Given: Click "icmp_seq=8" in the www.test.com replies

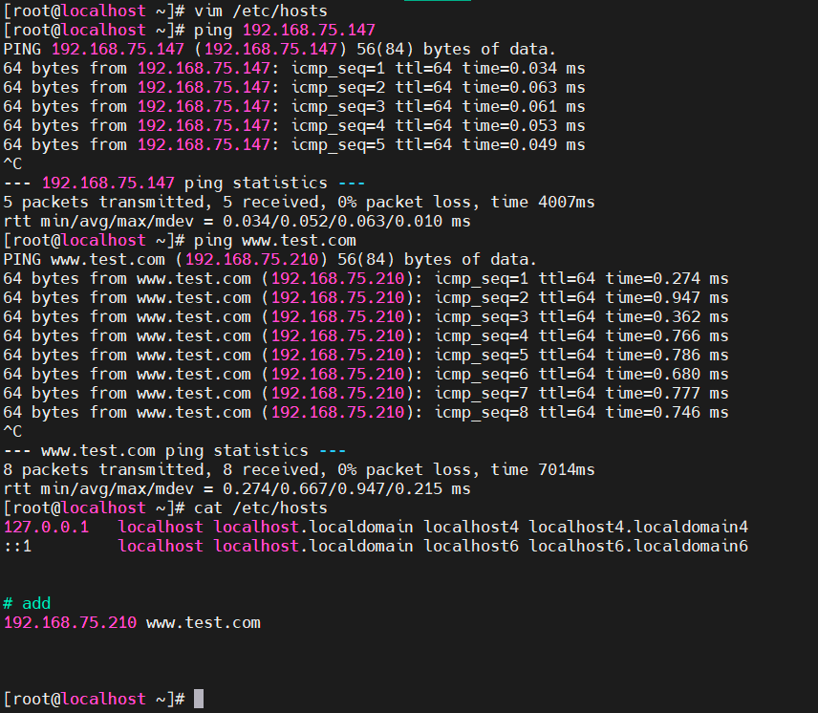Looking at the screenshot, I should [482, 413].
